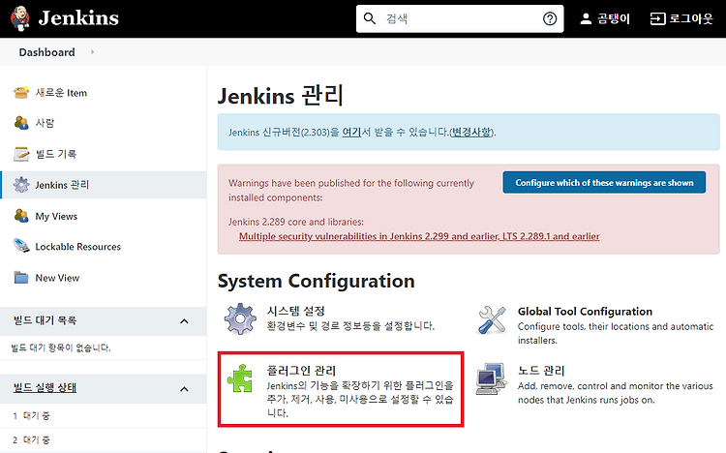726x453 pixels.
Task: Collapse the 빌드 실행 상태 panel chevron
Action: [x=184, y=389]
